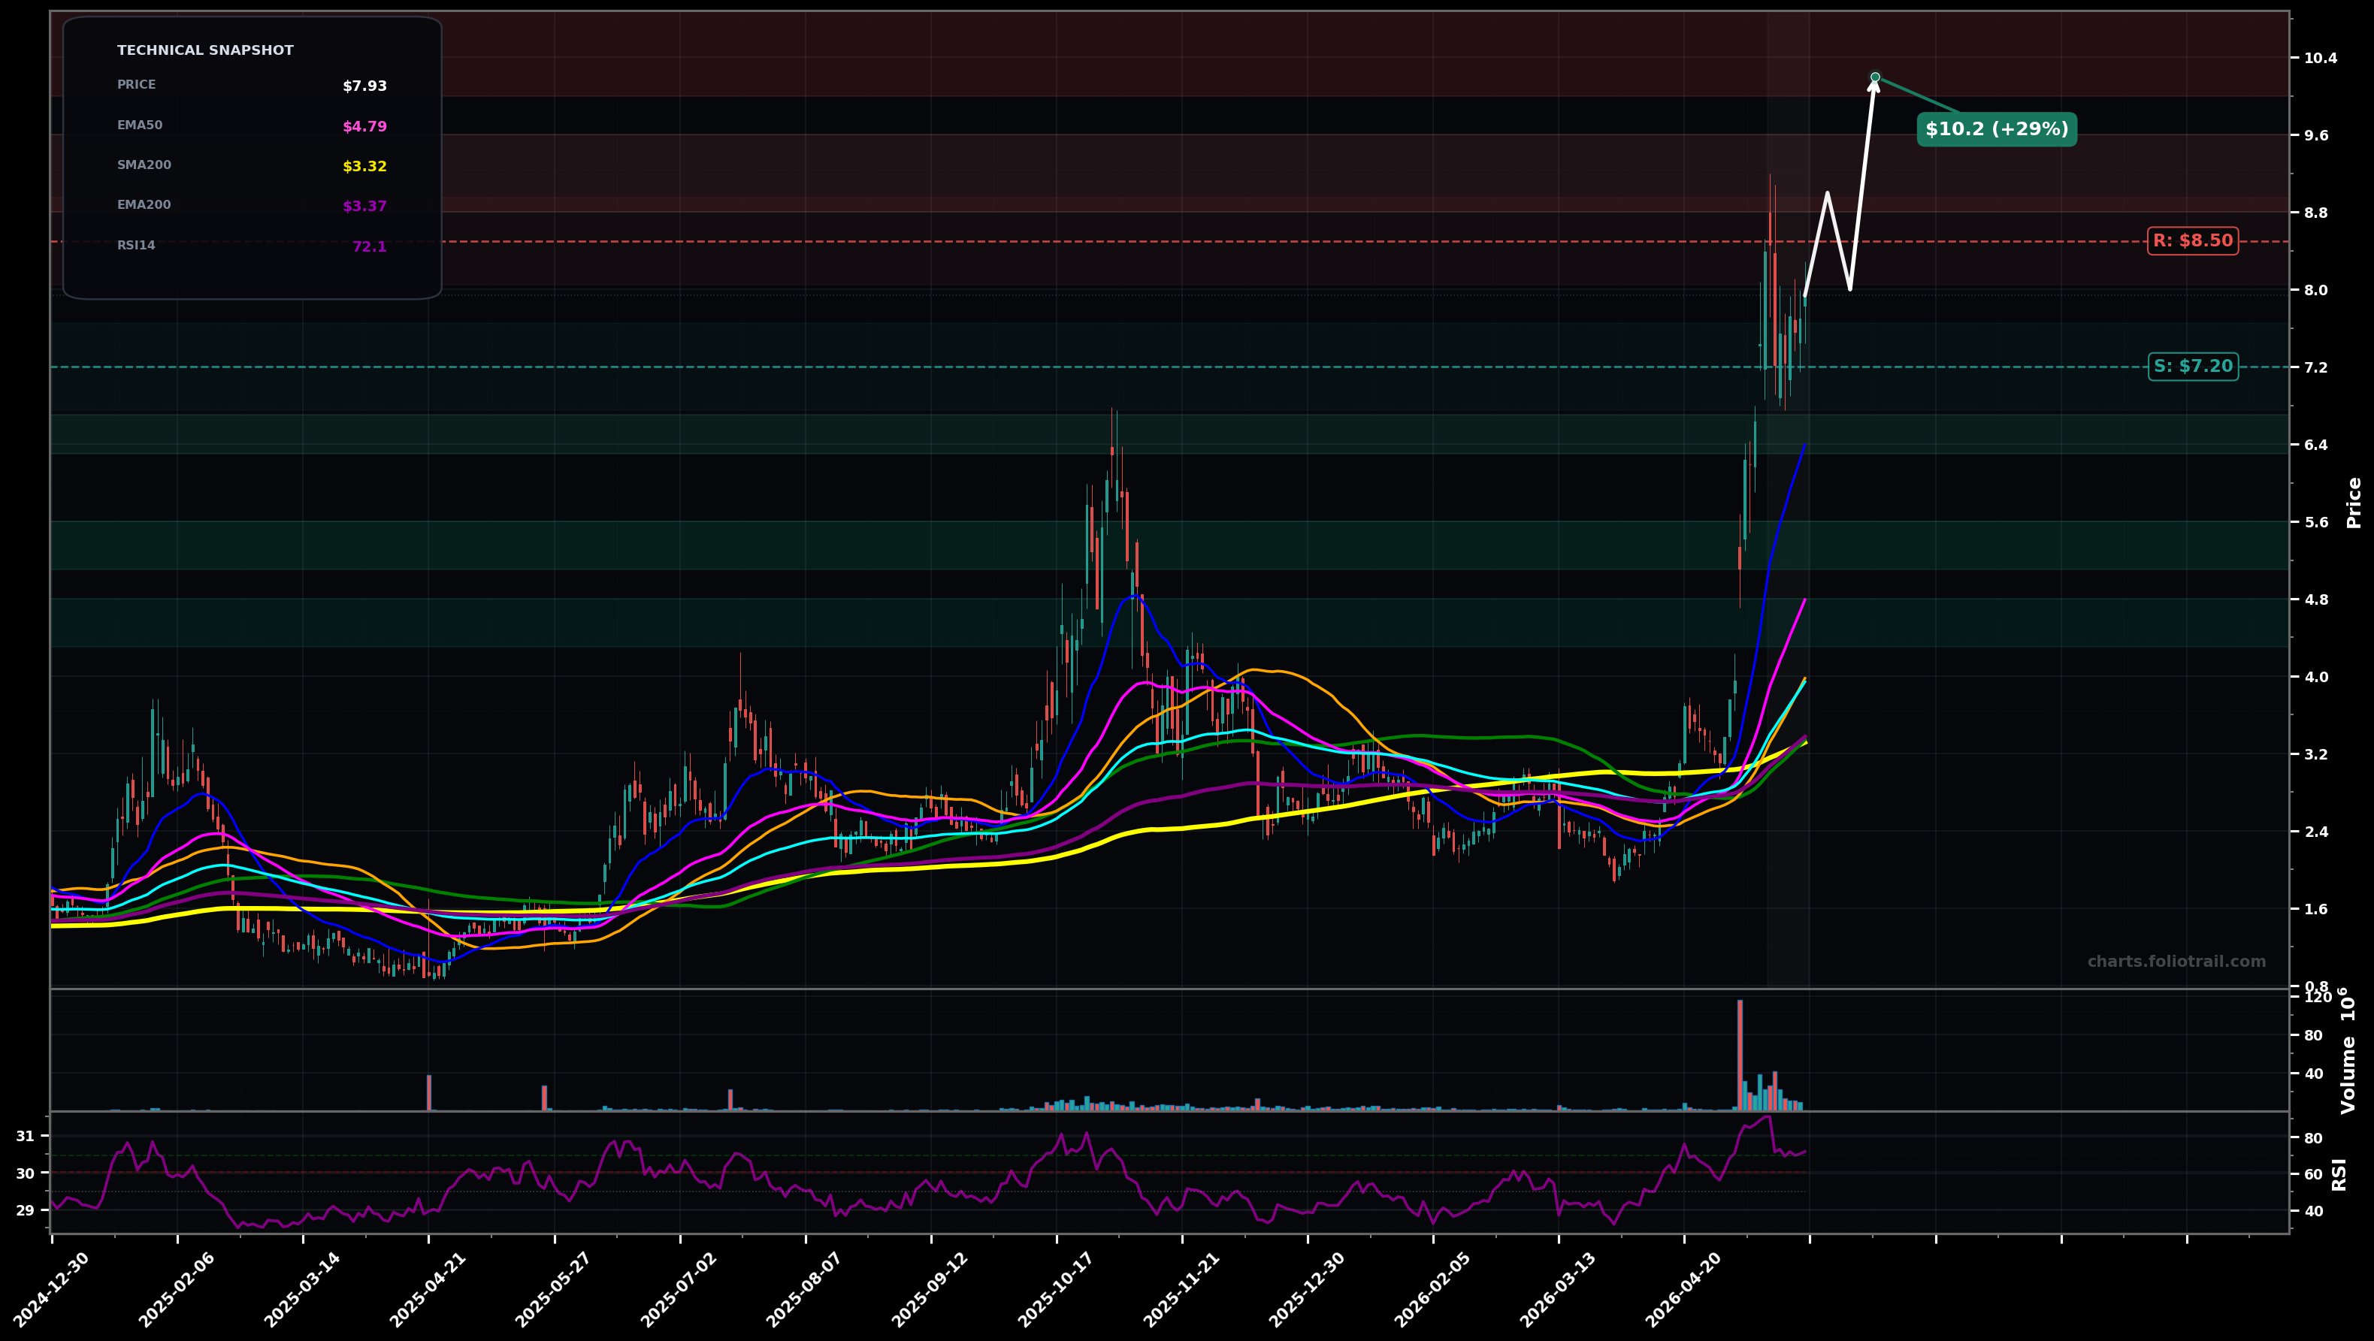Viewport: 2374px width, 1341px height.
Task: Click the SMA200 label in snapshot panel
Action: pos(144,166)
